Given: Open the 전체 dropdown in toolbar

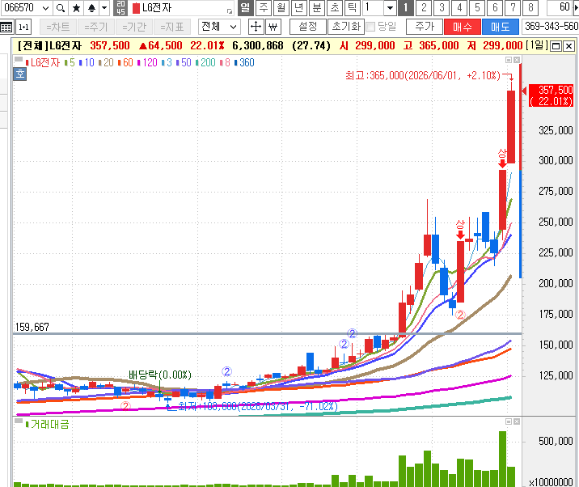Looking at the screenshot, I should 219,27.
